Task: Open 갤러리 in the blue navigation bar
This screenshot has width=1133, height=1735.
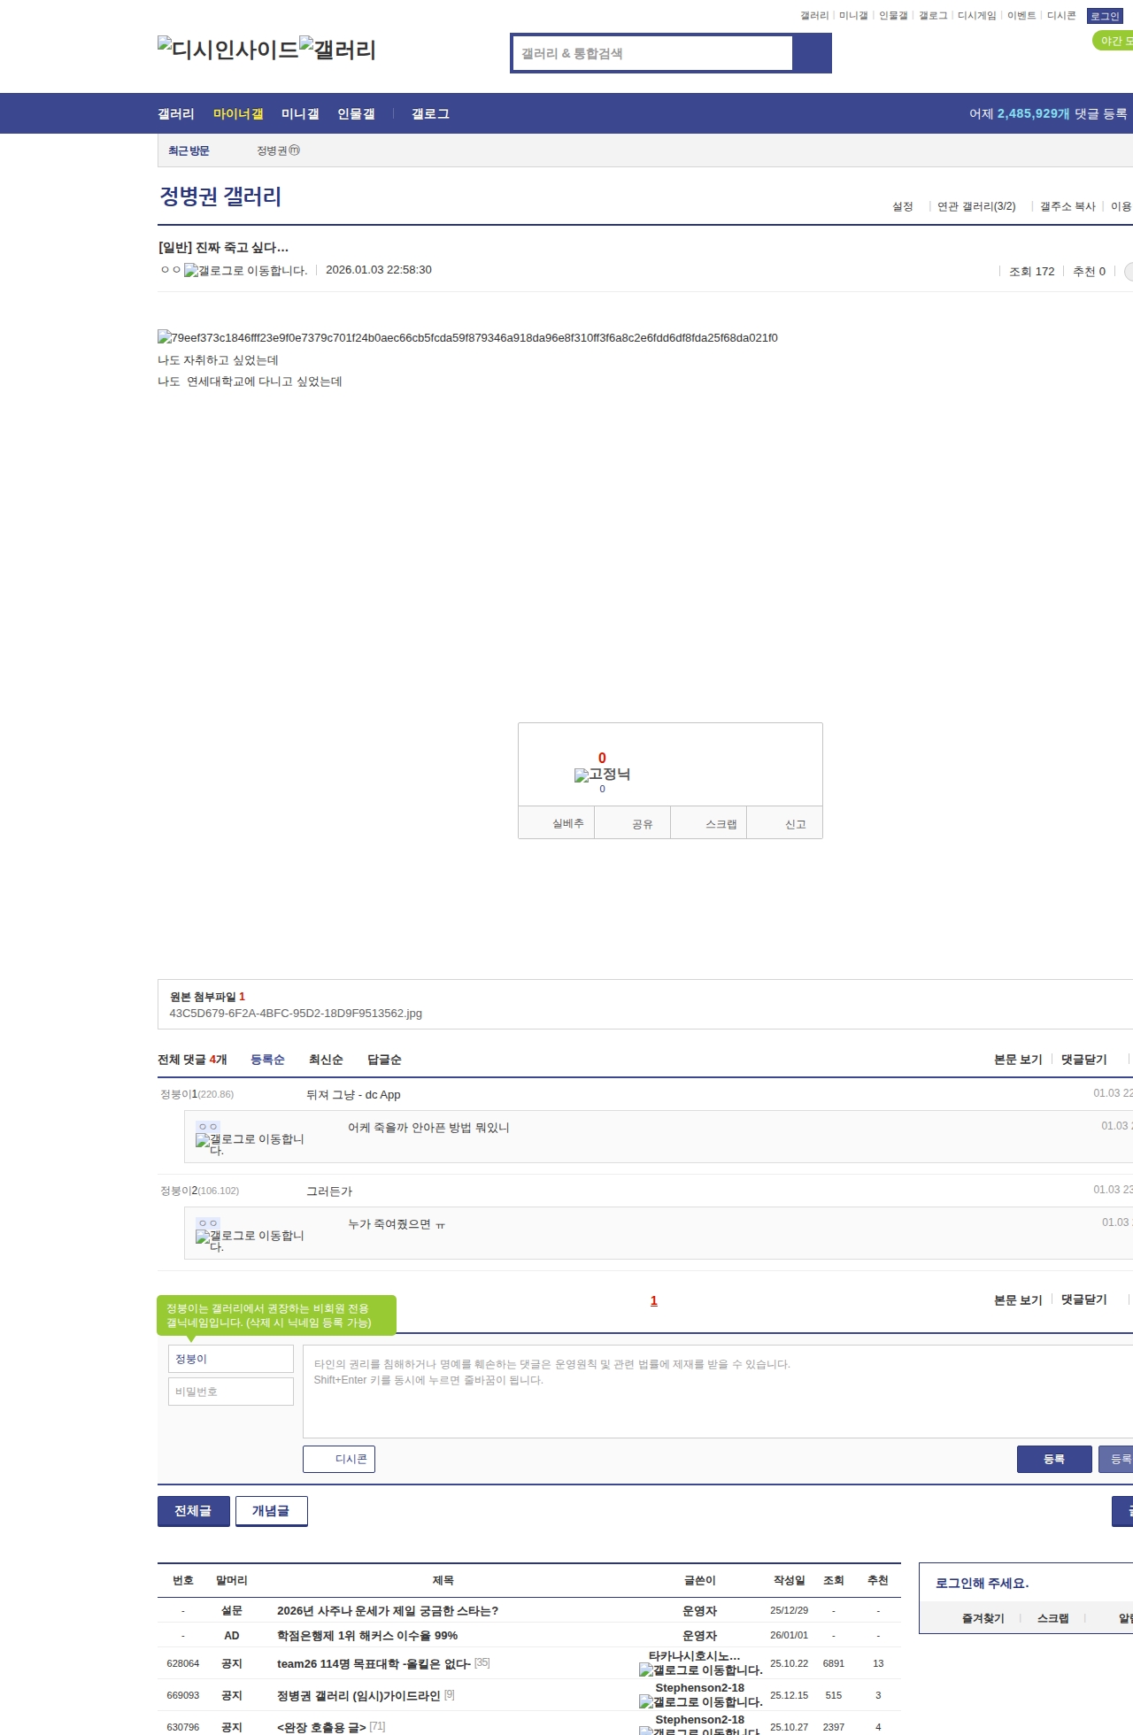Action: coord(176,114)
